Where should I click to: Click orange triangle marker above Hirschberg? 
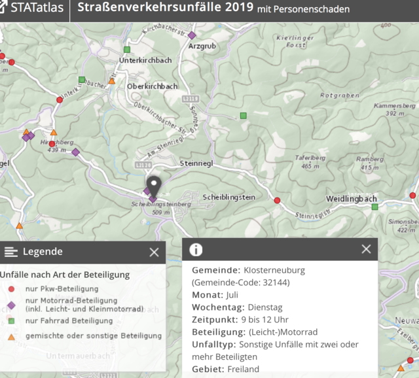(x=54, y=132)
